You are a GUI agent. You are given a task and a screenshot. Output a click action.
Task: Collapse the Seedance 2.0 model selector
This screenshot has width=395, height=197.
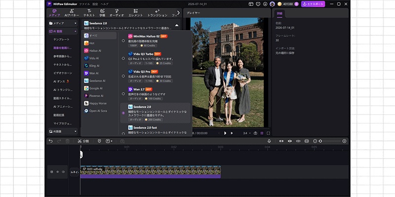177,25
